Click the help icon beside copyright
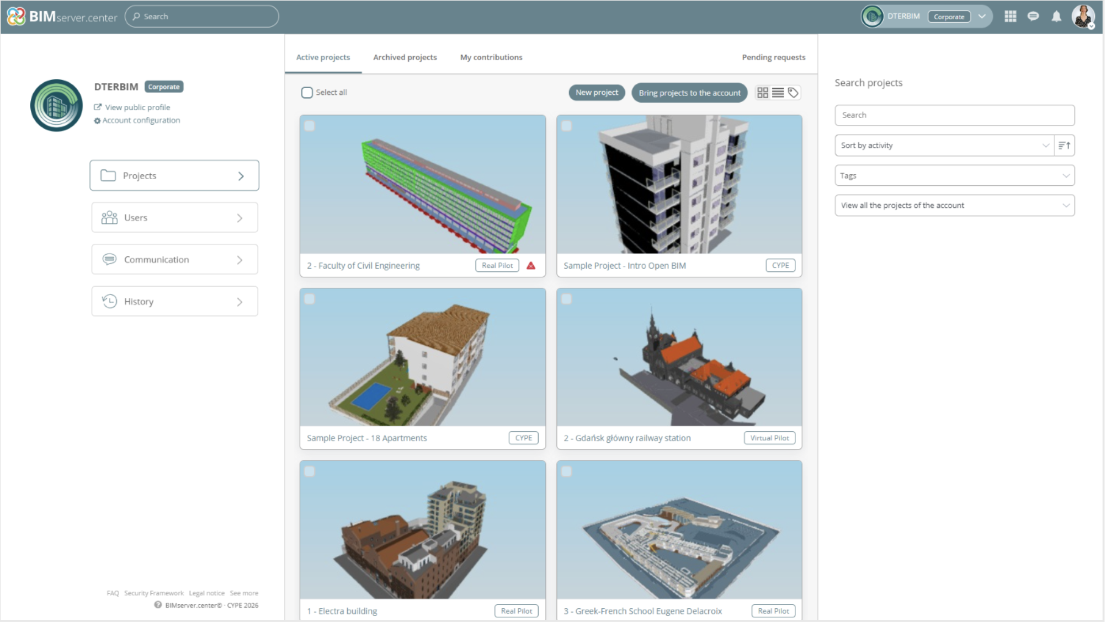The width and height of the screenshot is (1106, 622). coord(158,605)
